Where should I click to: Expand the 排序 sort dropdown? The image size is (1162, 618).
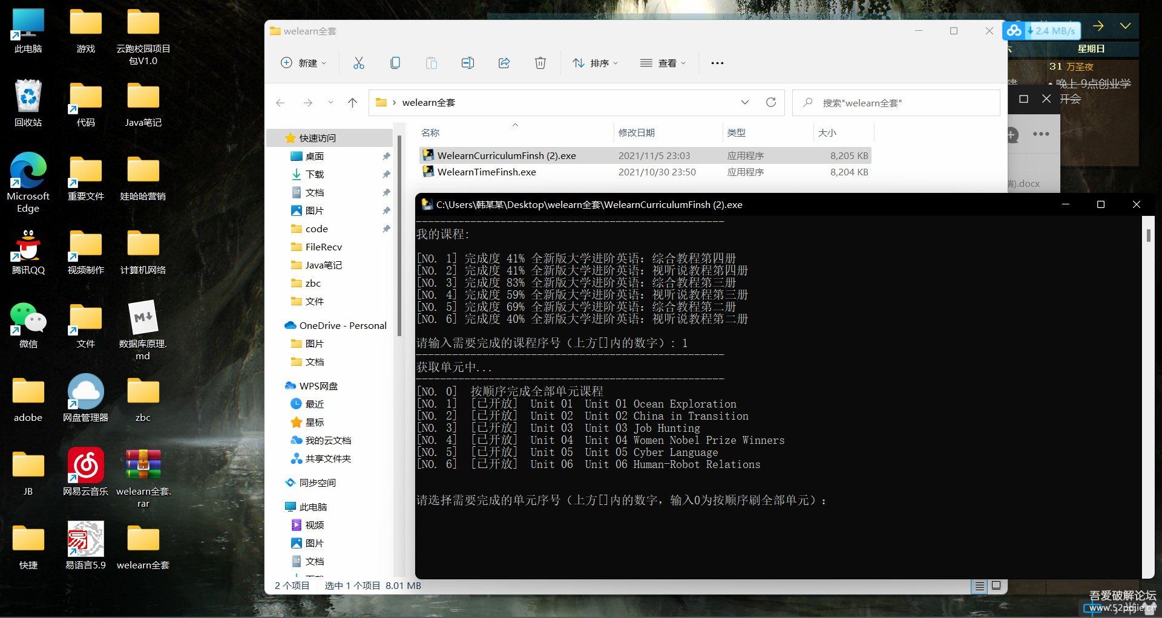tap(596, 63)
